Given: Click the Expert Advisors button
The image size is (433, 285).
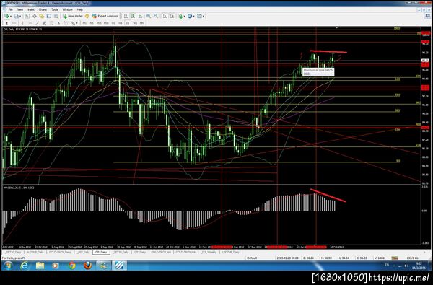Looking at the screenshot, I should 105,16.
